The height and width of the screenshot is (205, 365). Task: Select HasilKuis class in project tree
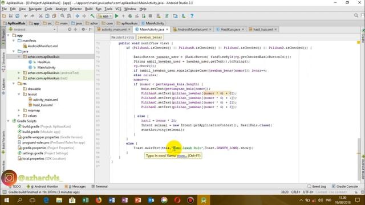(x=44, y=62)
